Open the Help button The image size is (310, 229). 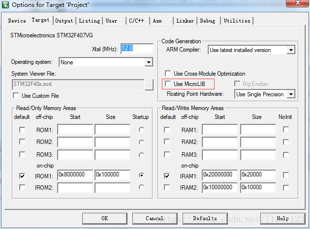pos(283,218)
